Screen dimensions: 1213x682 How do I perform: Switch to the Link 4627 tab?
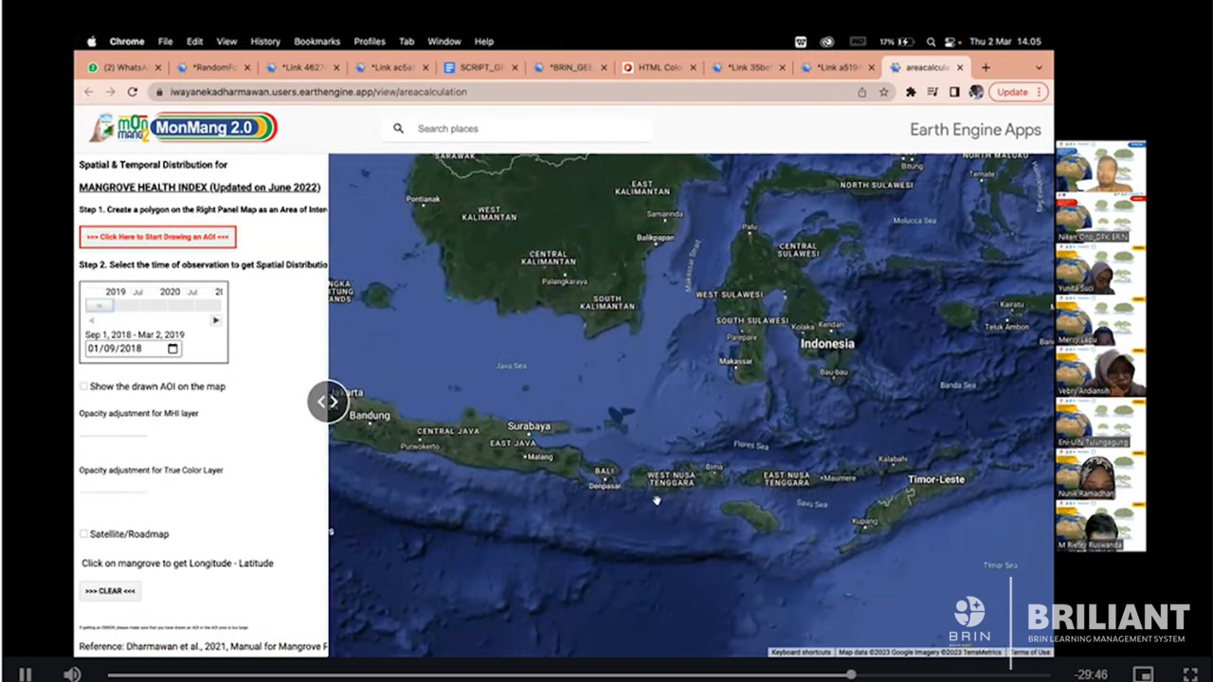pyautogui.click(x=303, y=67)
